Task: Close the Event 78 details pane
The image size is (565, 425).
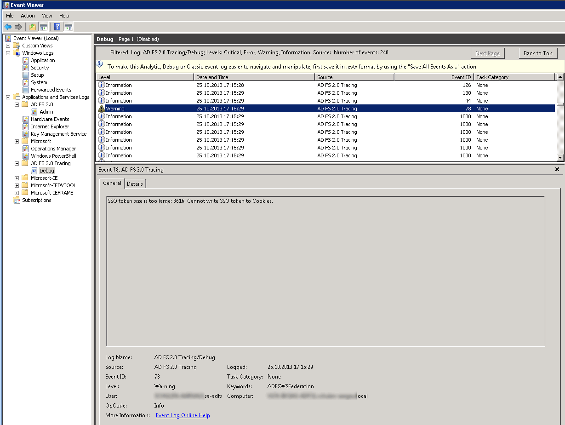Action: [557, 169]
